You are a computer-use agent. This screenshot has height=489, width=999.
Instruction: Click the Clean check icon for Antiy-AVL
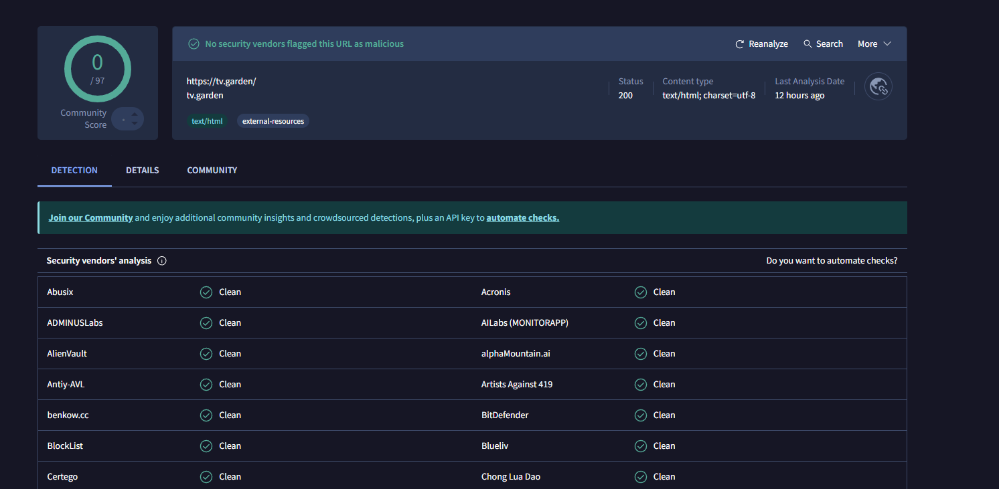pos(206,385)
